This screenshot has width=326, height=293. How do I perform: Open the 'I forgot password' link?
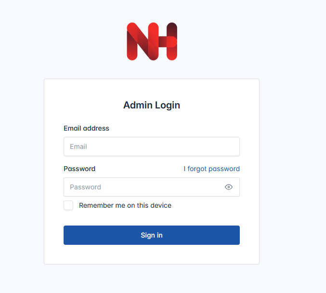(212, 169)
